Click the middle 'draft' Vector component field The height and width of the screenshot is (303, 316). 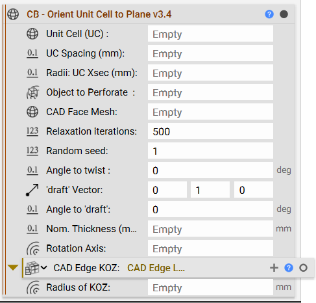click(x=210, y=190)
